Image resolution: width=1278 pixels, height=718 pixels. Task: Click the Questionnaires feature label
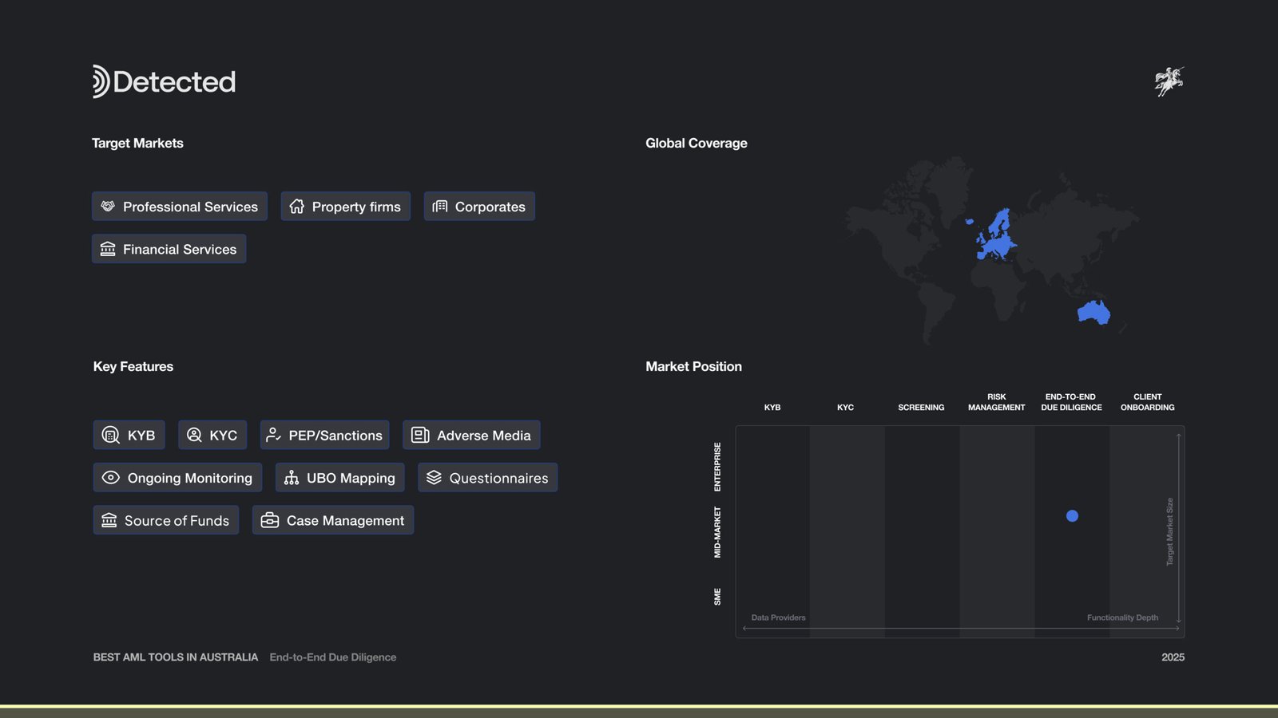[x=498, y=478]
